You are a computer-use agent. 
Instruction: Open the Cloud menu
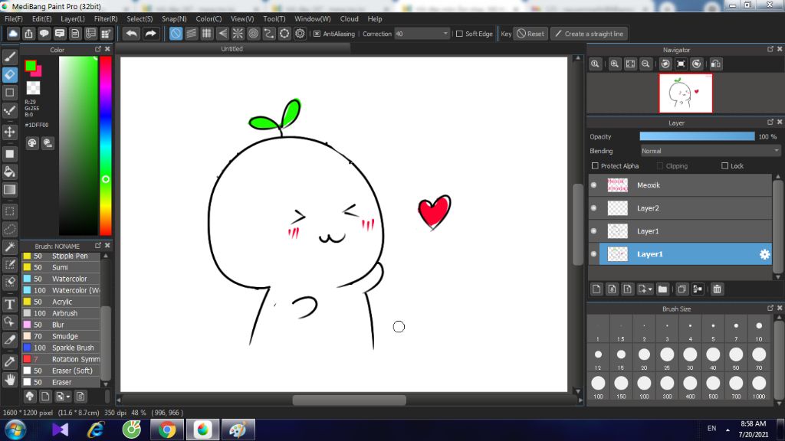point(349,18)
